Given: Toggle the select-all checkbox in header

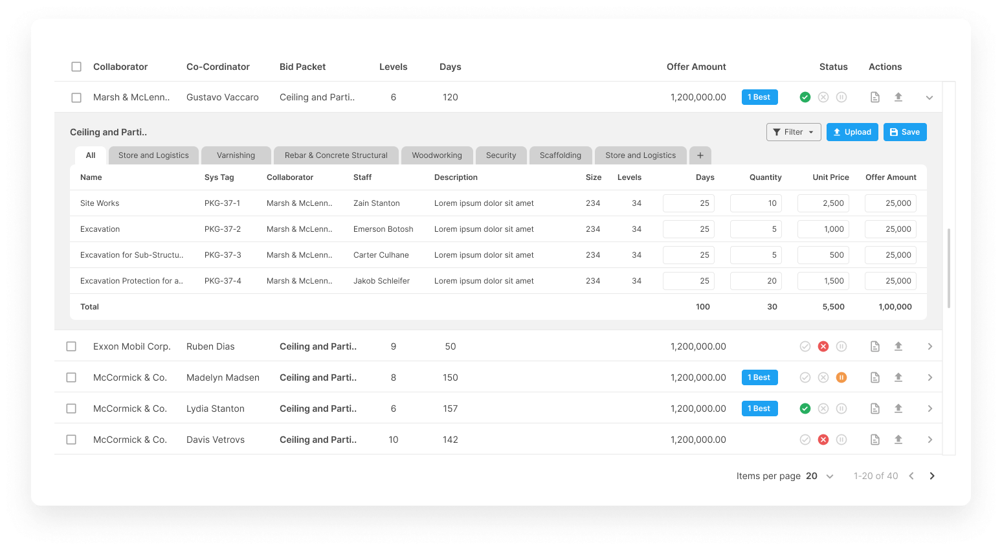Looking at the screenshot, I should [x=76, y=67].
